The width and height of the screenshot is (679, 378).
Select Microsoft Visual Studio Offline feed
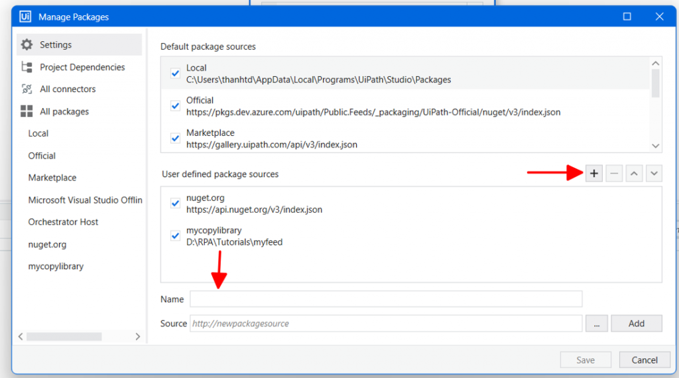point(85,200)
